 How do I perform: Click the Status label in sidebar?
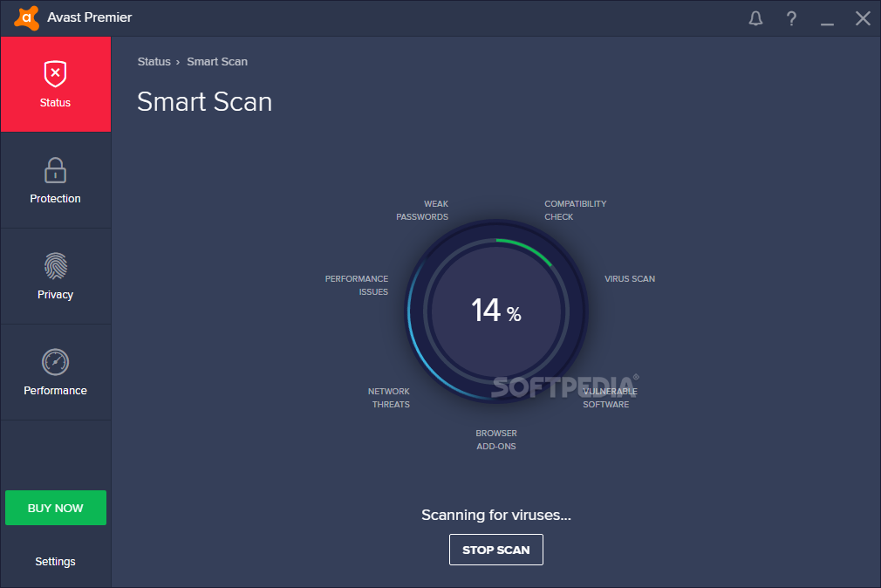[55, 102]
